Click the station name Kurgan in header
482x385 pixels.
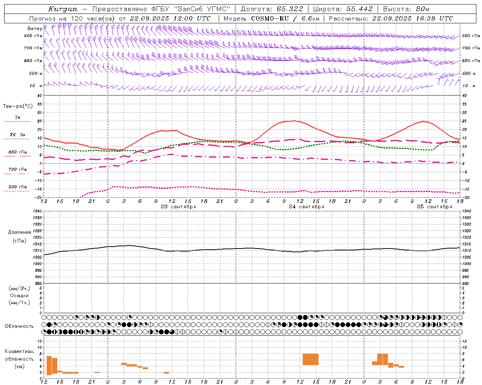tap(63, 9)
